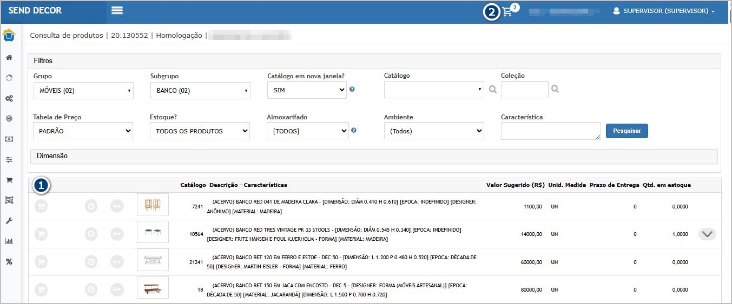The image size is (732, 304).
Task: Go to home icon in sidebar
Action: tap(9, 57)
